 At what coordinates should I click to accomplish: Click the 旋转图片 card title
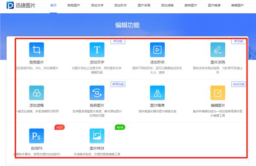[97, 105]
